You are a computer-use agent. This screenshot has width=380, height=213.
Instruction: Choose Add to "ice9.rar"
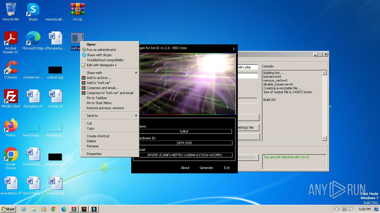(110, 83)
